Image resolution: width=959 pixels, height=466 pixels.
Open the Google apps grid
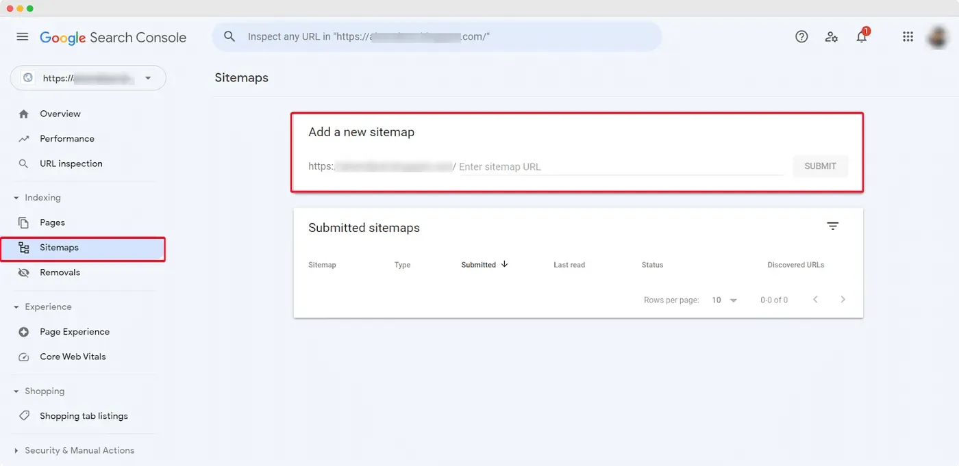coord(908,37)
